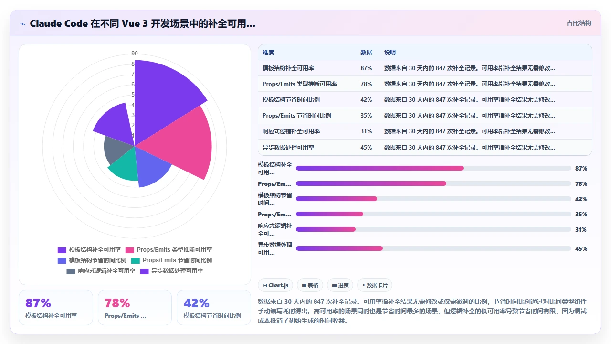Screen dimensions: 611x344
Task: Toggle Props/Emits 类型推断可用率 legend entry
Action: click(x=169, y=250)
